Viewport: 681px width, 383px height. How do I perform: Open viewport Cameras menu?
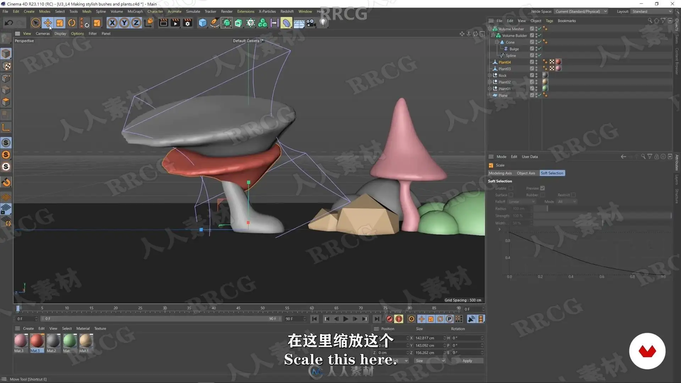point(43,34)
